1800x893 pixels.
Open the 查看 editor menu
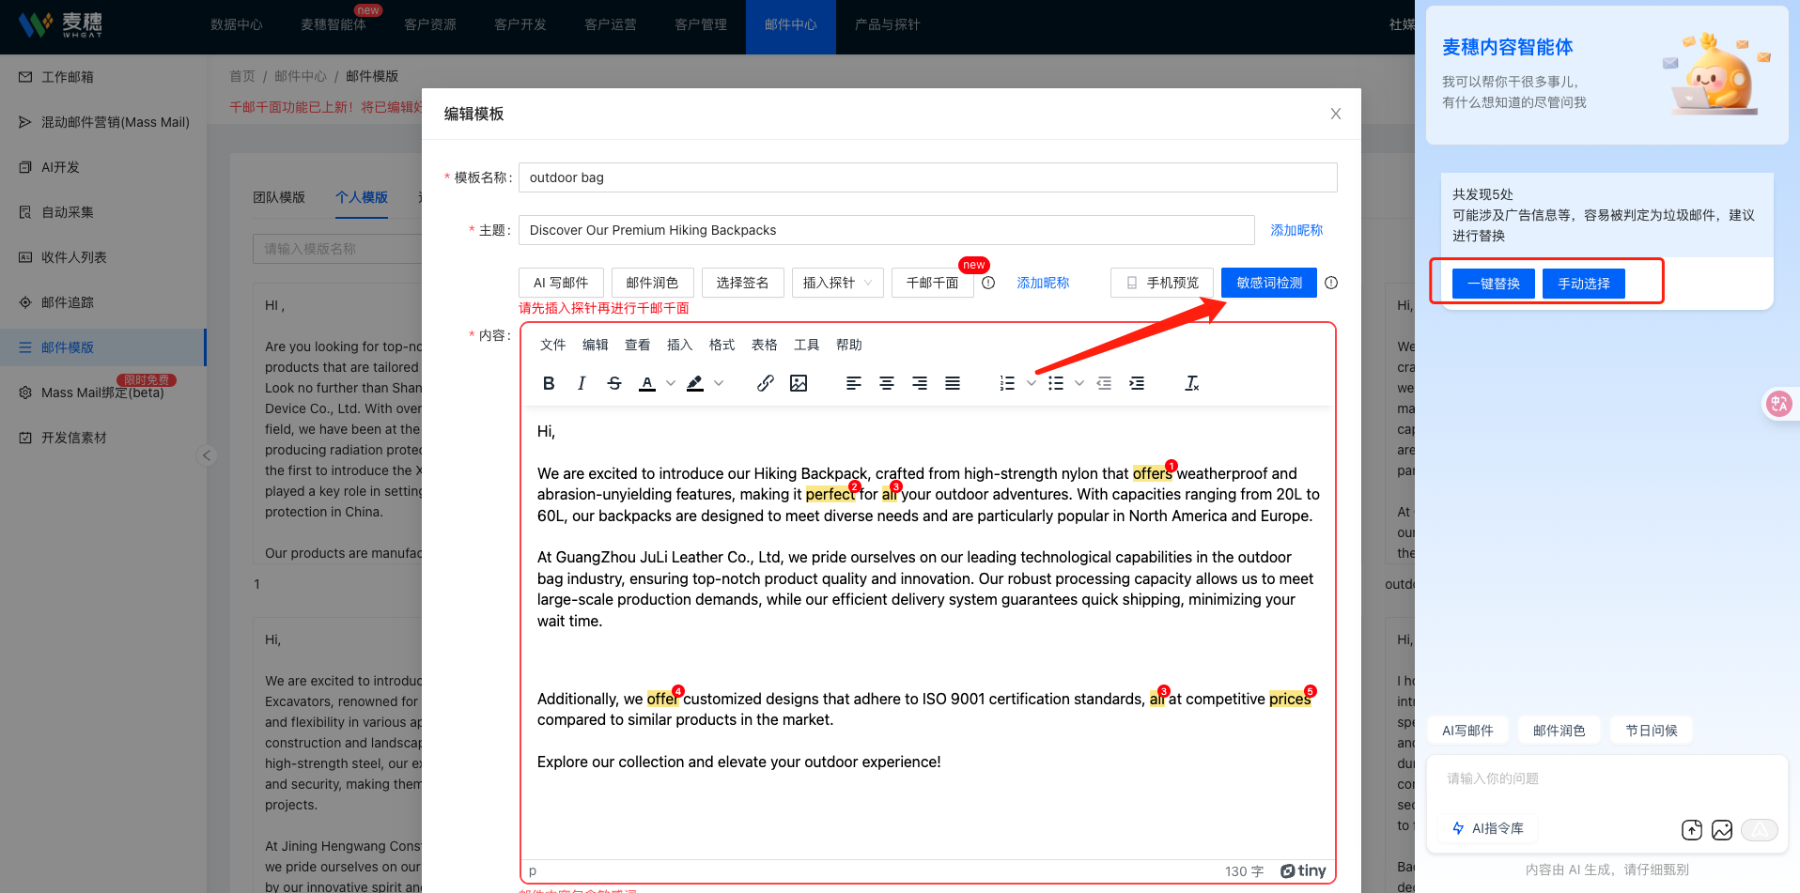(638, 345)
